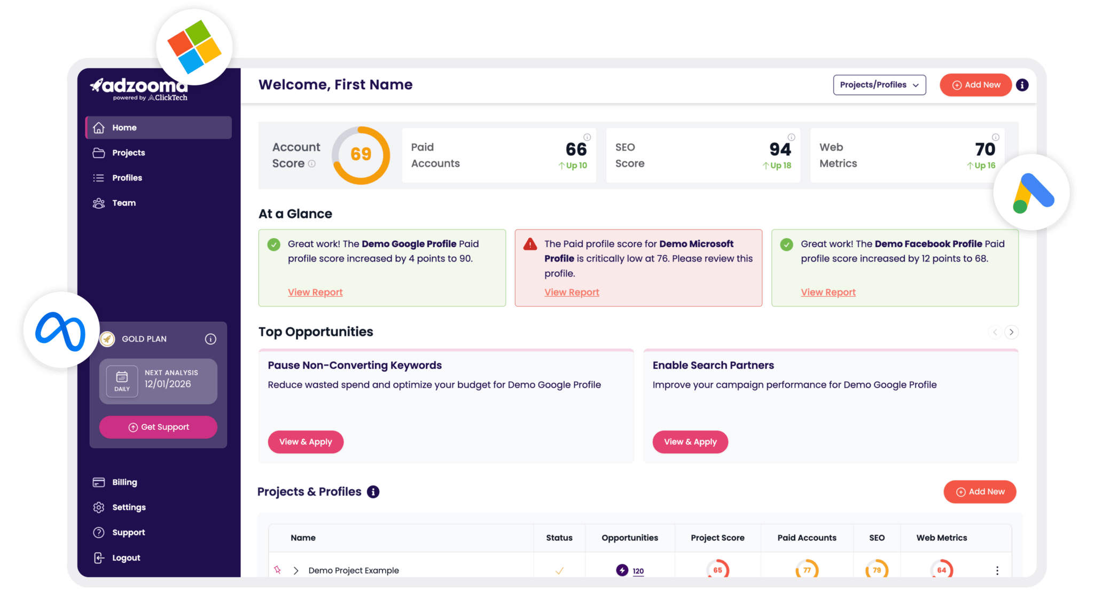Click Logout in the sidebar

(x=126, y=557)
